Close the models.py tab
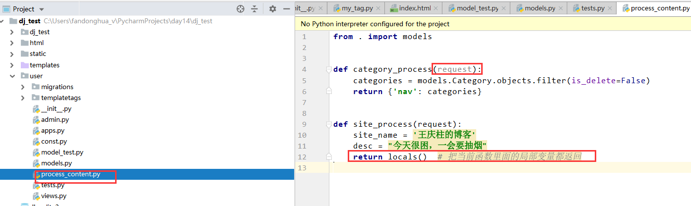691x206 pixels. pyautogui.click(x=561, y=8)
